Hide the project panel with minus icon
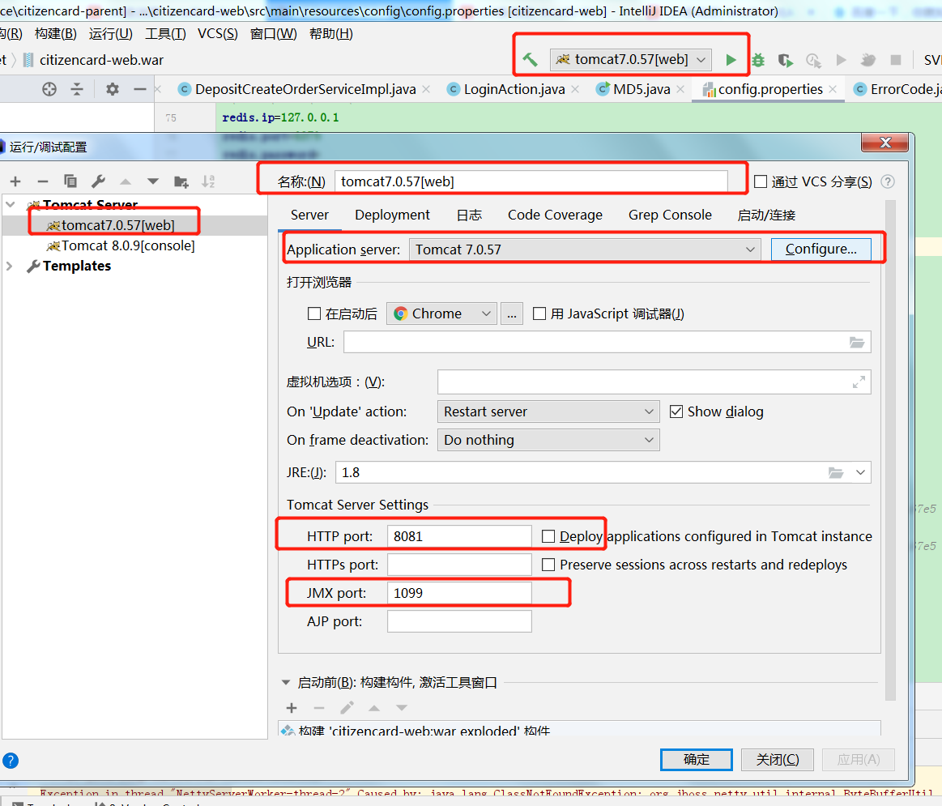942x806 pixels. pos(140,90)
